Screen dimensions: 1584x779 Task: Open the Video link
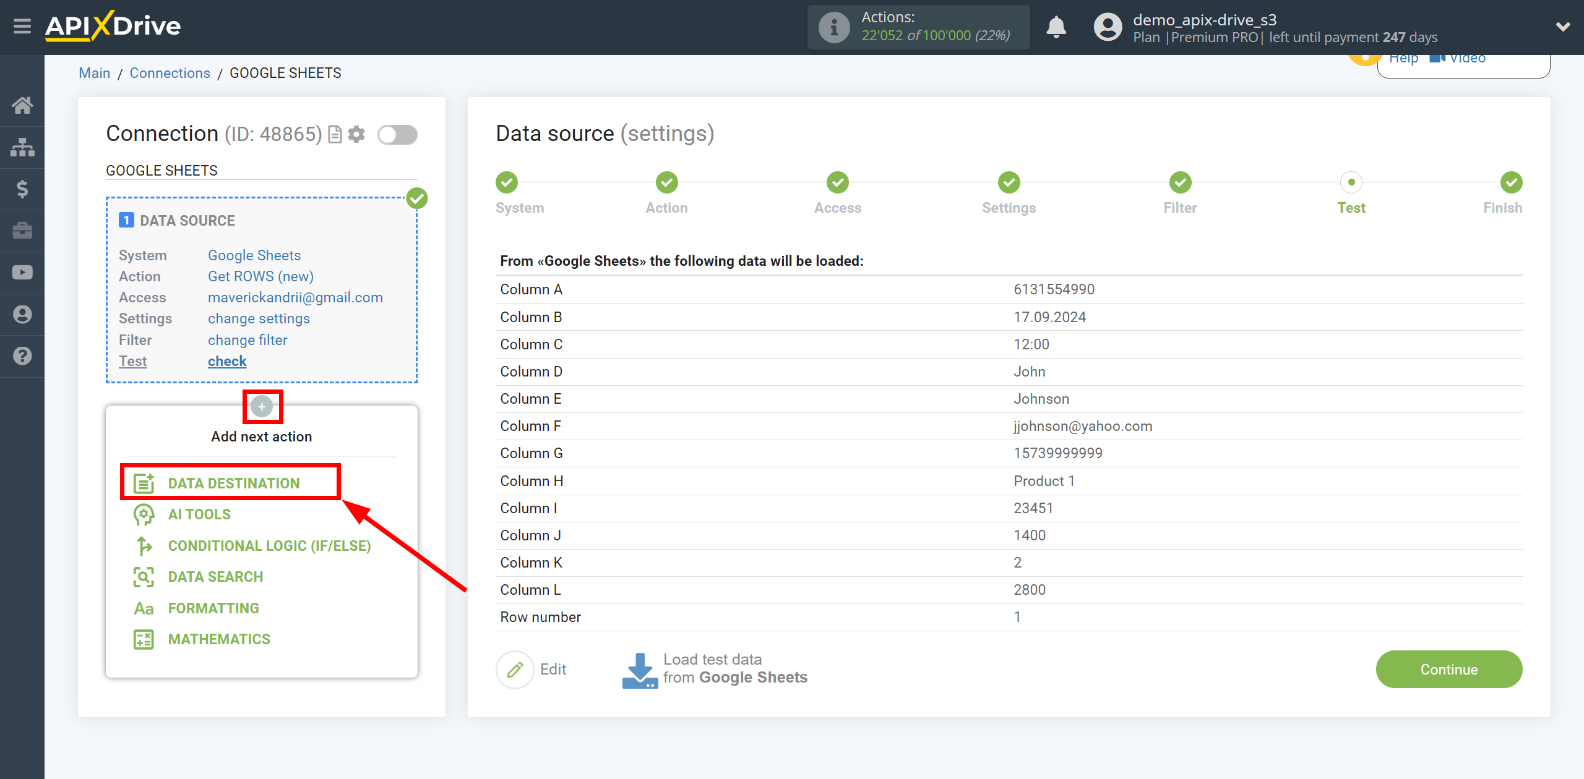(x=1458, y=58)
